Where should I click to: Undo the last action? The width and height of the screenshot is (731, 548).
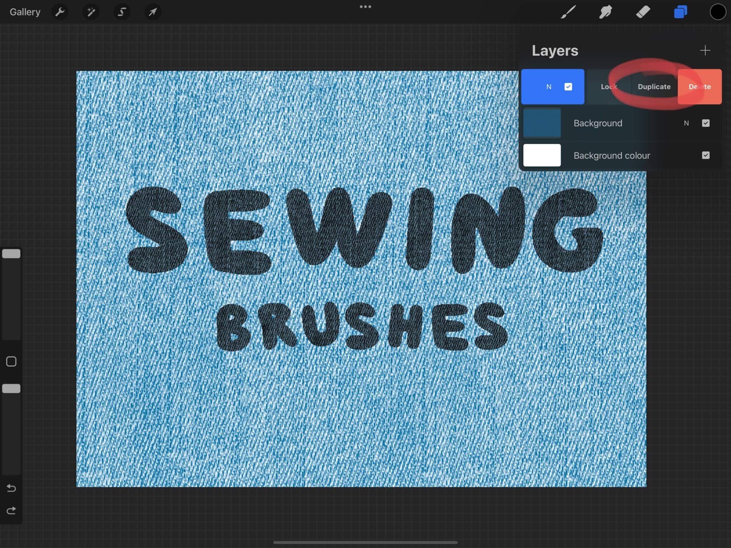pos(11,488)
